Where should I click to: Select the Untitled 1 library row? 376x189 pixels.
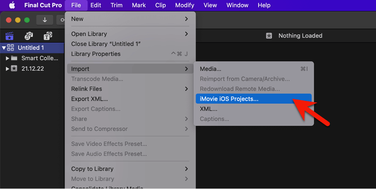32,48
